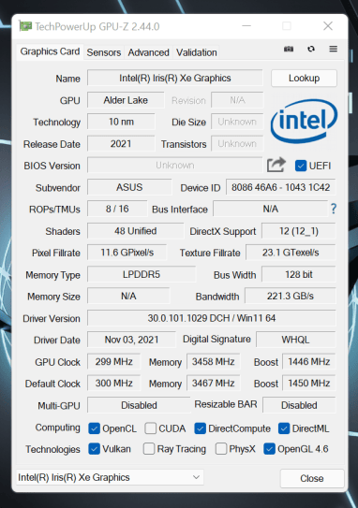The image size is (358, 508).
Task: Toggle the UEFI checkbox
Action: click(301, 166)
